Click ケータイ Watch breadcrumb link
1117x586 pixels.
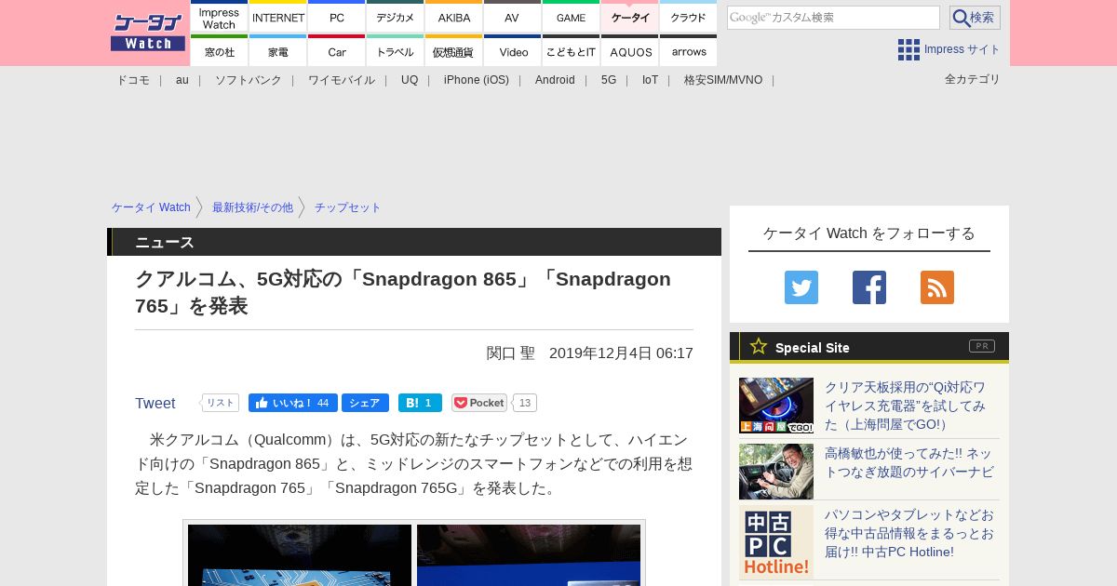pos(151,207)
